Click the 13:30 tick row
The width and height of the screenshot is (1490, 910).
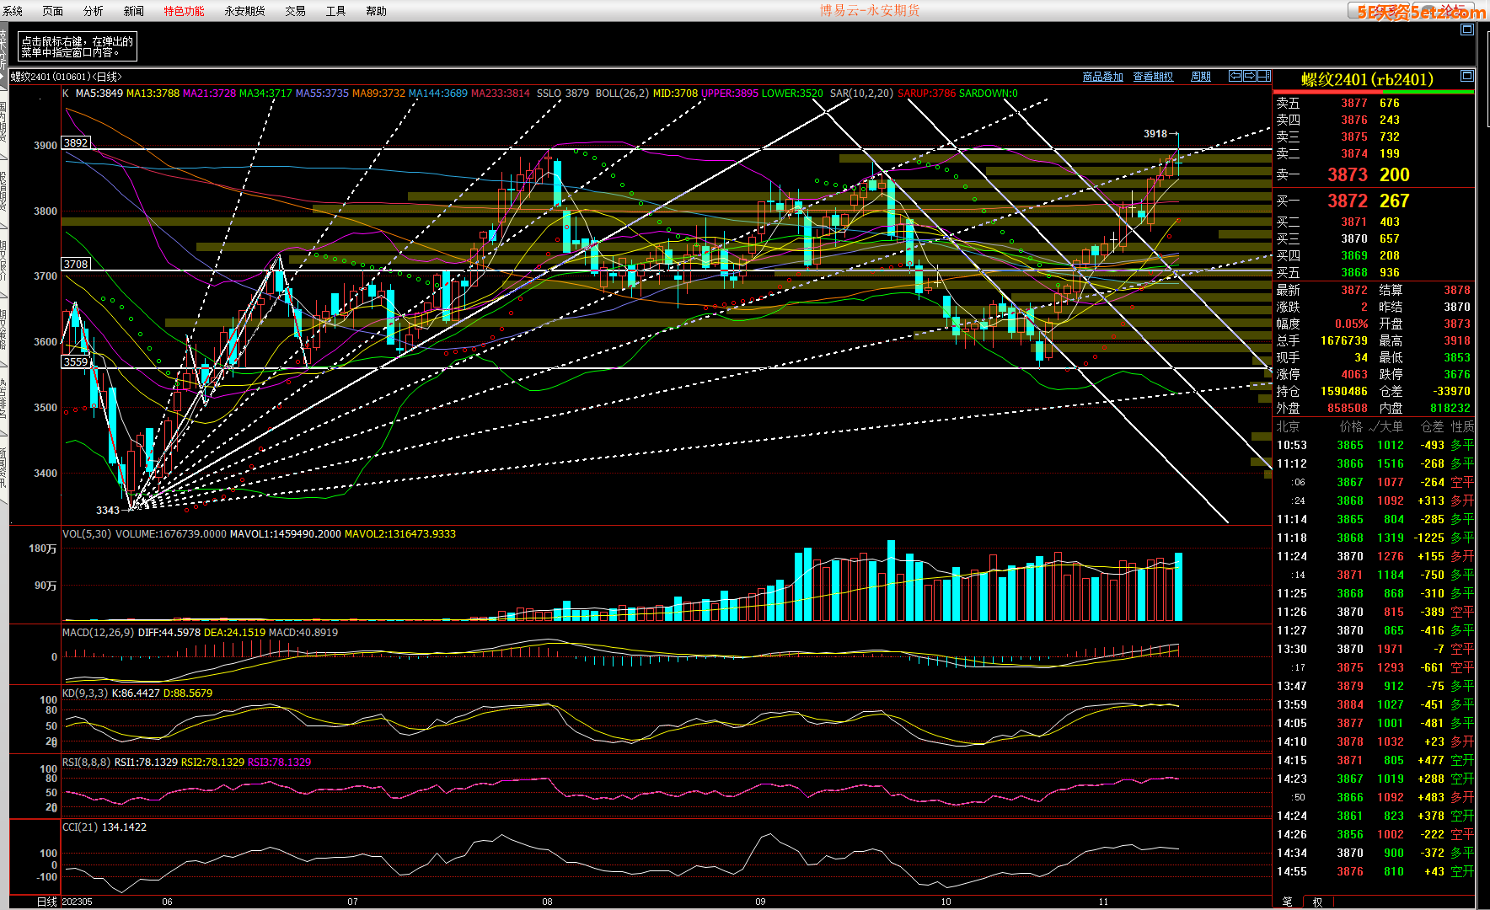(1375, 650)
